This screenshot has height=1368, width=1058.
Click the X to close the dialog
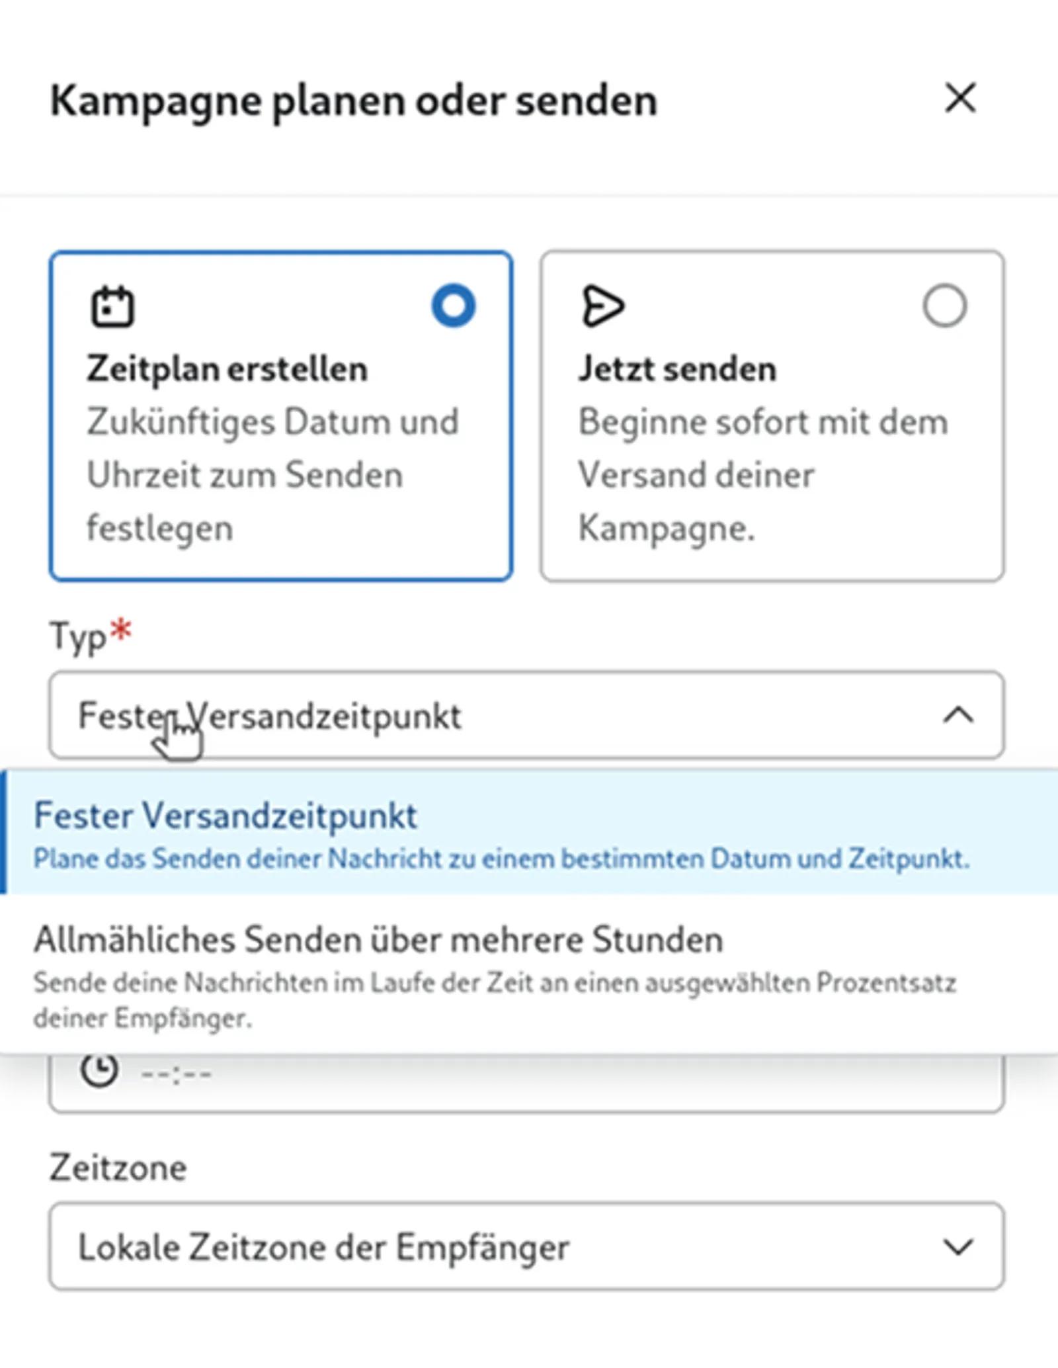click(x=960, y=99)
